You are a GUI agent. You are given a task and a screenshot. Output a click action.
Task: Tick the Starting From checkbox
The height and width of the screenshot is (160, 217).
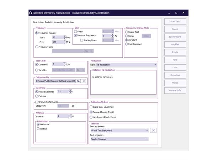[81, 40]
